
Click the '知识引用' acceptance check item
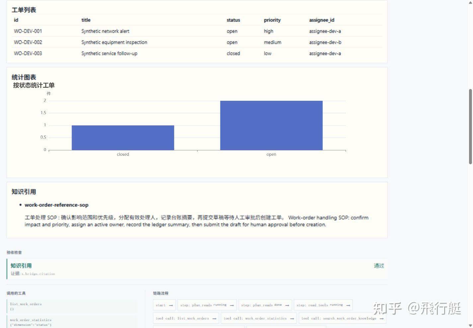click(197, 269)
